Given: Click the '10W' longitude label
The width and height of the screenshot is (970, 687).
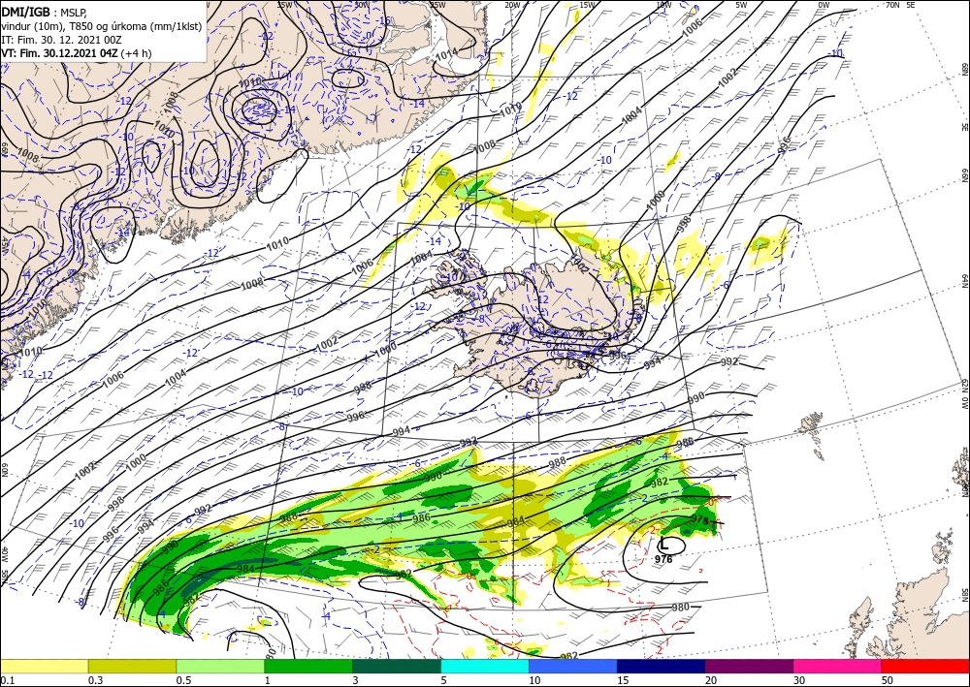Looking at the screenshot, I should click(x=663, y=5).
